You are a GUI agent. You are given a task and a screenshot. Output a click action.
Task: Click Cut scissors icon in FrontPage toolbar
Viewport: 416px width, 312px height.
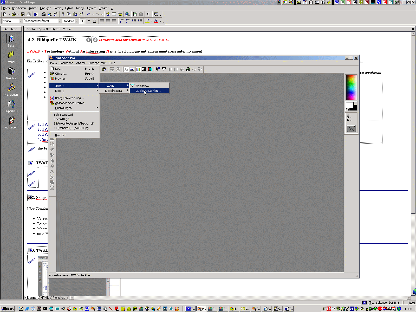[x=63, y=14]
